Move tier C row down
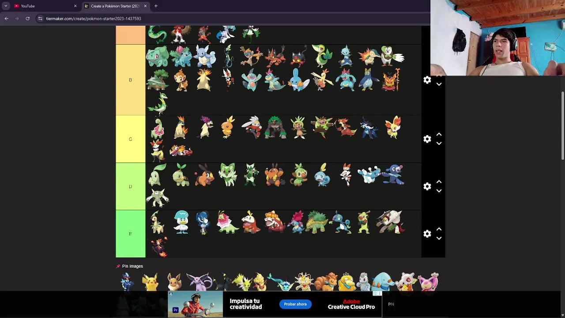The width and height of the screenshot is (565, 318). [x=439, y=144]
